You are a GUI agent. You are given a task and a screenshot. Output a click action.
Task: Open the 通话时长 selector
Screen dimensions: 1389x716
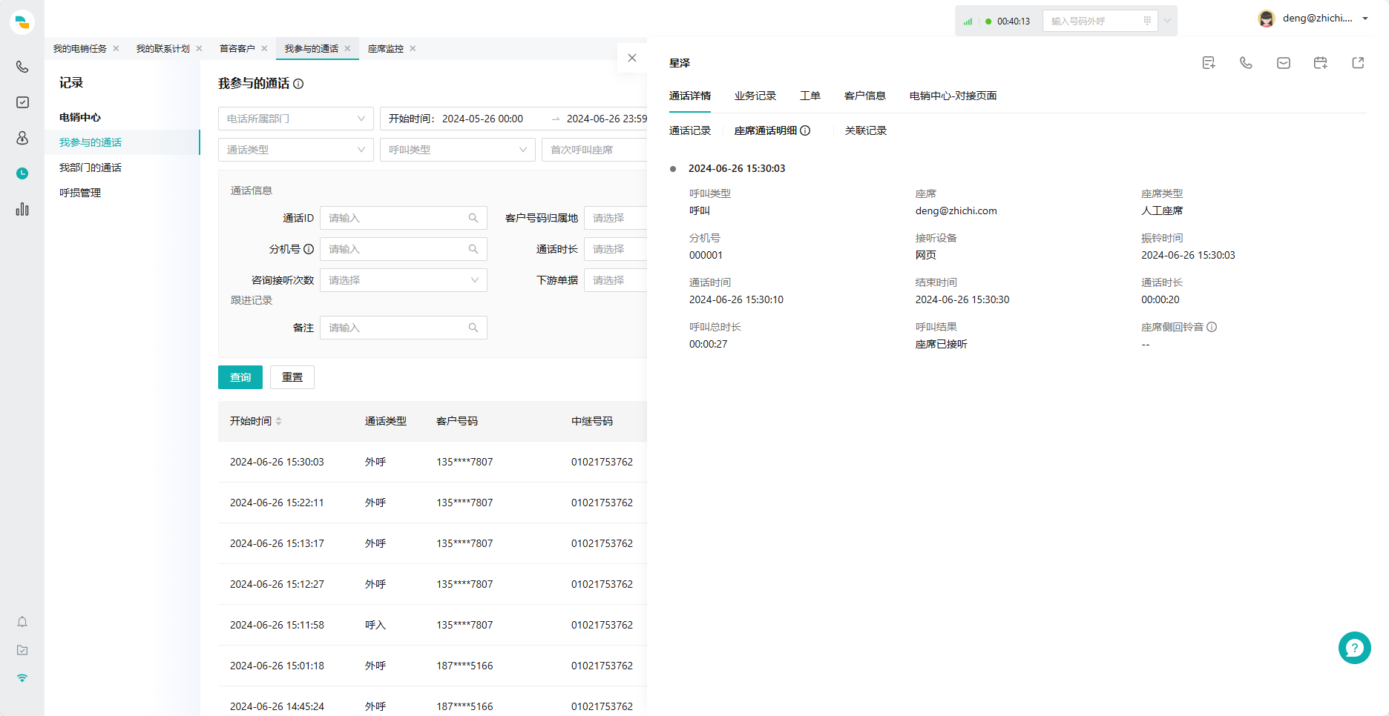[x=615, y=249]
